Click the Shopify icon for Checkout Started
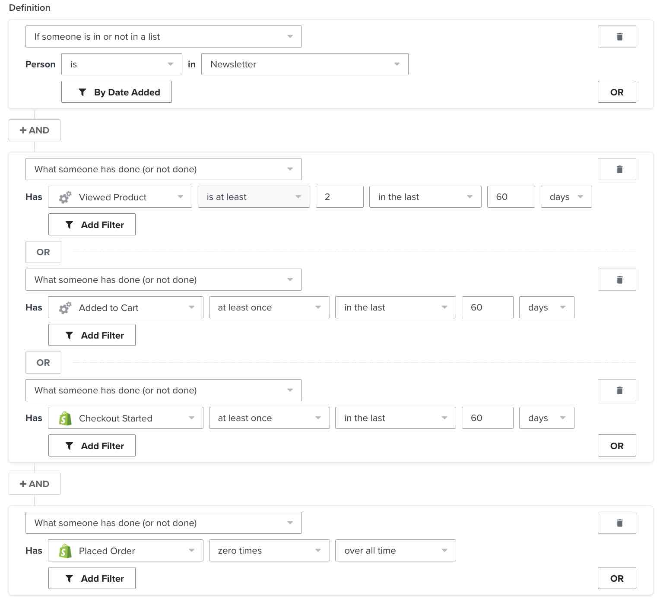Image resolution: width=660 pixels, height=602 pixels. coord(65,418)
